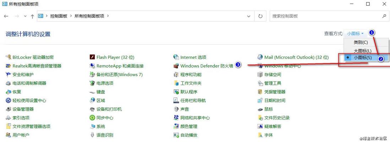Click the 疑难解答 icon
Screen dimensions: 390x143
(x=260, y=126)
